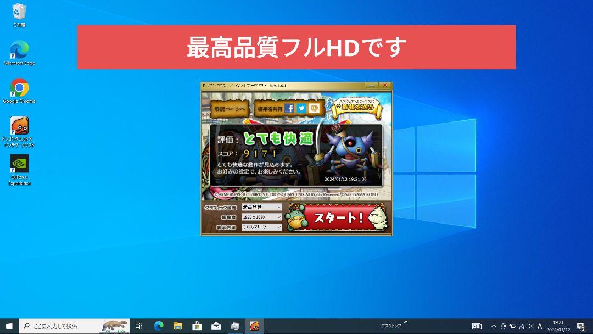Select the Dragon Quest X benchmark desktop shortcut
The height and width of the screenshot is (334, 593).
tap(19, 132)
